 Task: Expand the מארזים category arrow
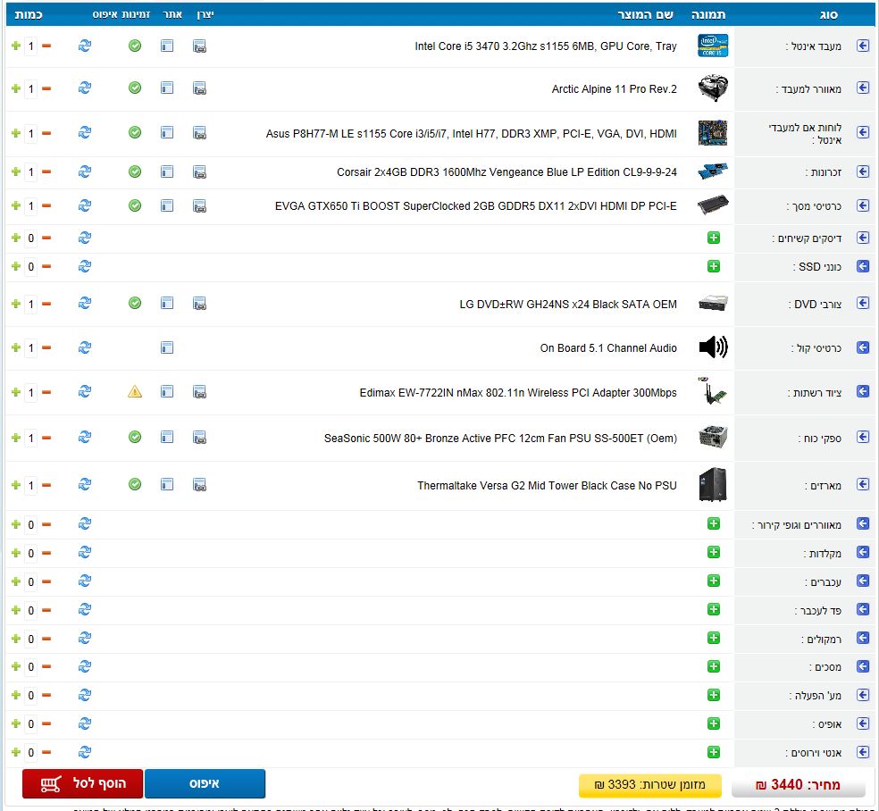coord(863,485)
